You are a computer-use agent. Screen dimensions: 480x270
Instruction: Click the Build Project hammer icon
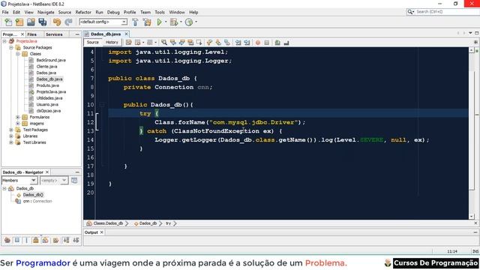pos(135,22)
